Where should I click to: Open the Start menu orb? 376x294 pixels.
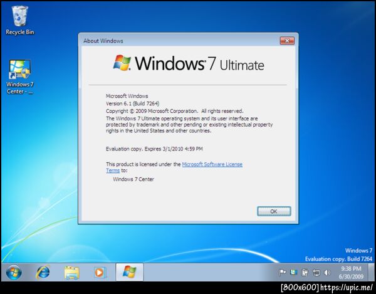[x=14, y=273]
